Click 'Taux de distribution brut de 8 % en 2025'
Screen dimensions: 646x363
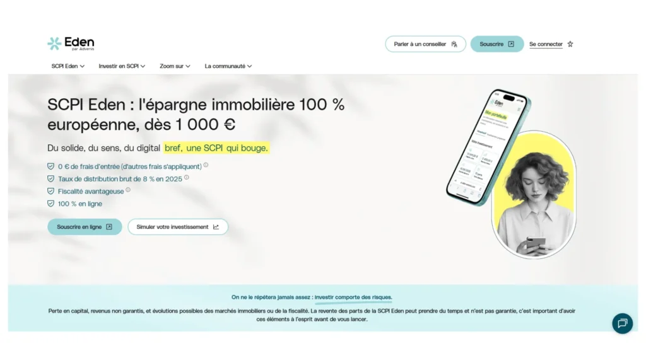tap(120, 179)
